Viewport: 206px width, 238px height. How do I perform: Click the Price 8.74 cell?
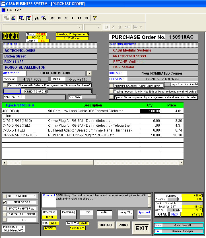172,130
